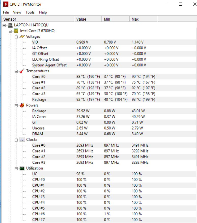
Task: Select Core #0 clock max 3491 MHz
Action: pos(140,145)
